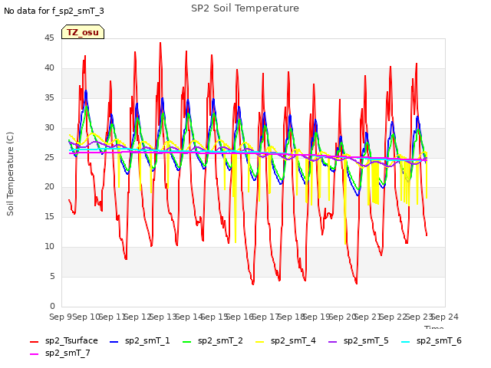Click the Sep 24 x-axis date label
The height and width of the screenshot is (368, 491).
point(445,317)
